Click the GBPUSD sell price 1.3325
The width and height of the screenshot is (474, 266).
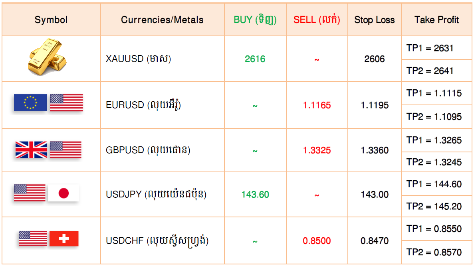(317, 150)
